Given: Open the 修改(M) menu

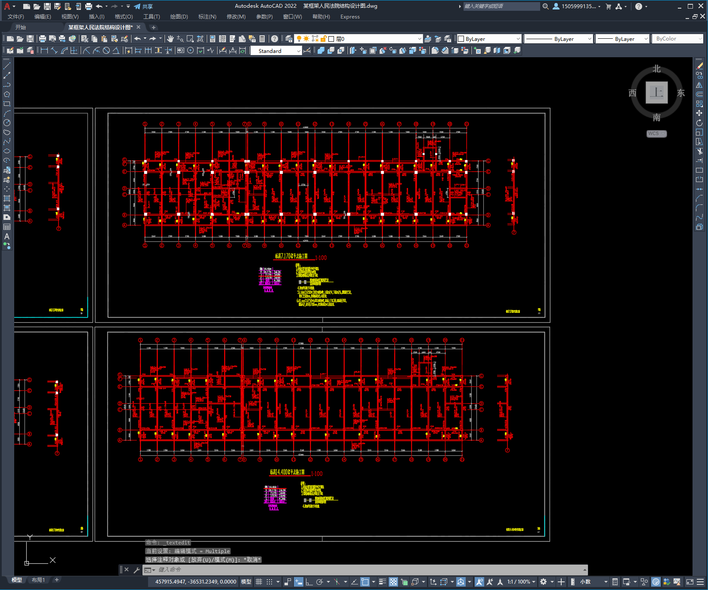Looking at the screenshot, I should 236,17.
